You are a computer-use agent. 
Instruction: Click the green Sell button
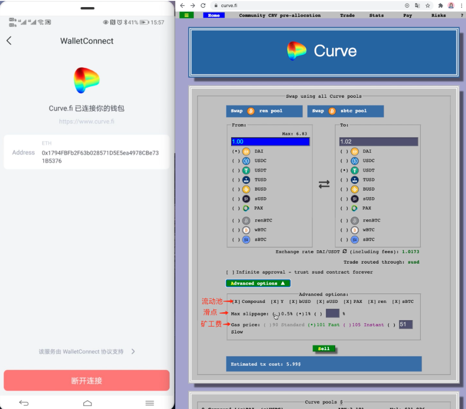(324, 348)
